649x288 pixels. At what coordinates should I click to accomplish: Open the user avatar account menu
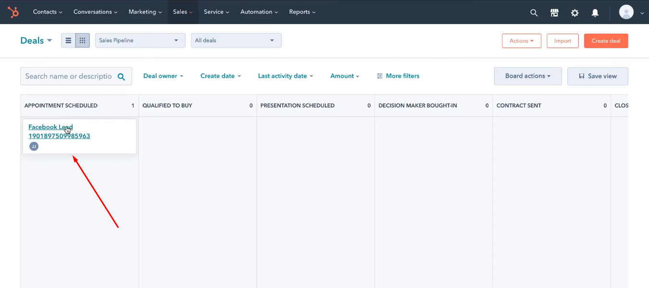[x=626, y=12]
